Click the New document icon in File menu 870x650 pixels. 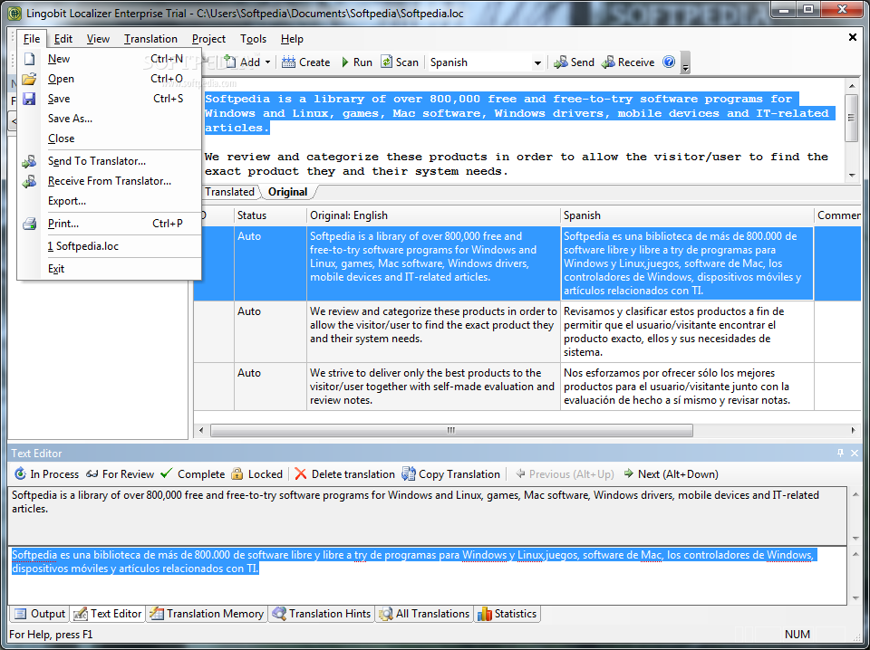pos(29,59)
